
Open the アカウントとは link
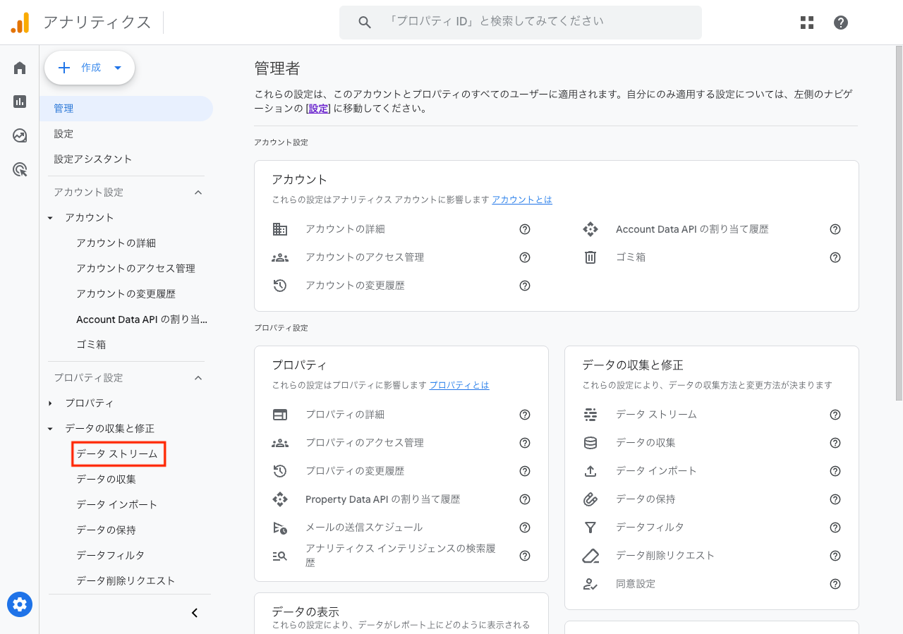[x=521, y=200]
